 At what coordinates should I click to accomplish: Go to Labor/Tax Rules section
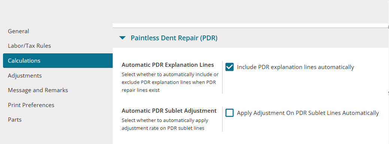click(x=29, y=46)
